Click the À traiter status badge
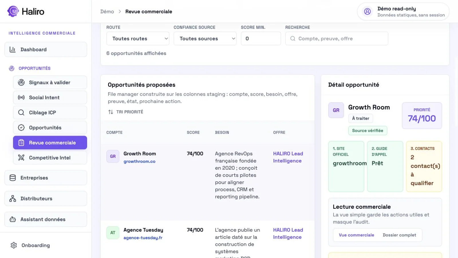Viewport: 458px width, 258px height. coord(360,118)
